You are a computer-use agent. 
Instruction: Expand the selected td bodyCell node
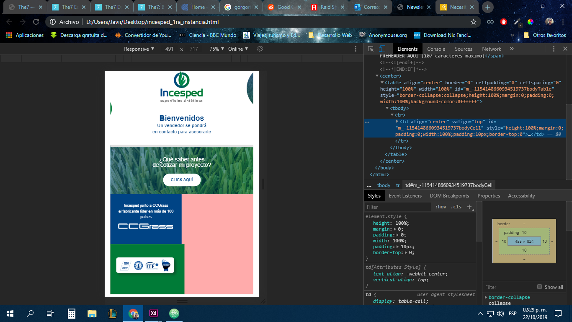pos(397,121)
